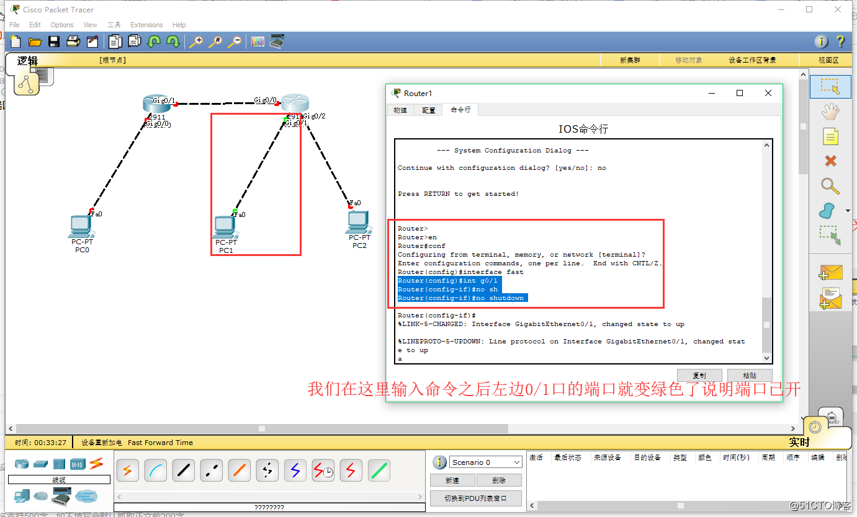Zoom out with minus magnifier
This screenshot has width=857, height=517.
(x=235, y=42)
